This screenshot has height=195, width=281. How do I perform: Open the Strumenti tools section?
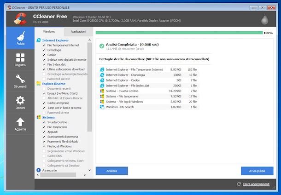point(20,81)
